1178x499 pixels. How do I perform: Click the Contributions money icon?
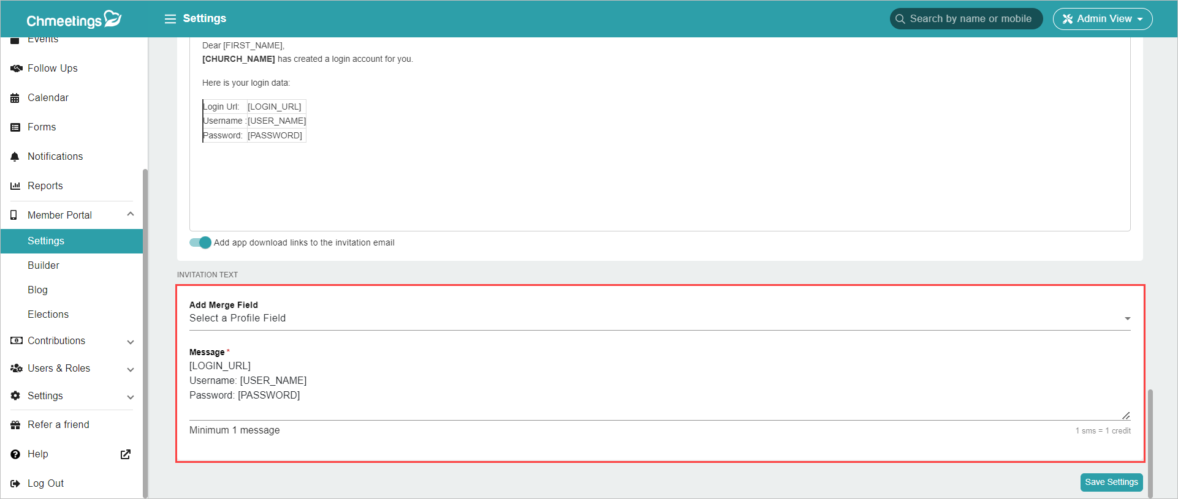pos(17,340)
